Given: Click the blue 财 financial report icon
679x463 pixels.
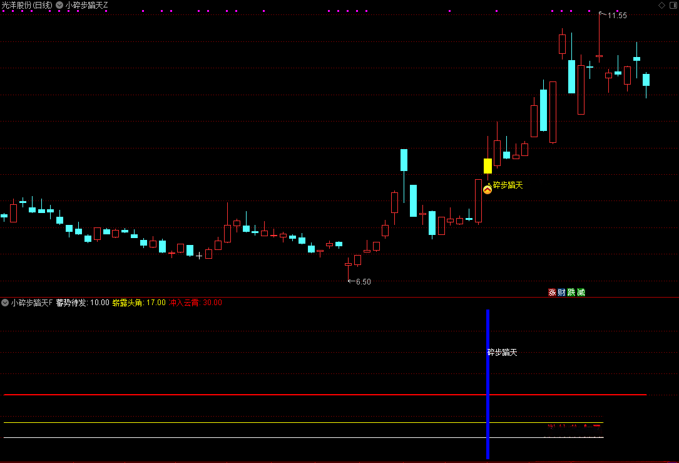Looking at the screenshot, I should click(x=561, y=292).
